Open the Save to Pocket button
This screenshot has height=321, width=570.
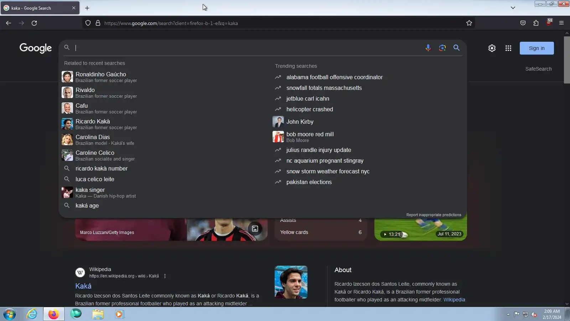click(523, 23)
